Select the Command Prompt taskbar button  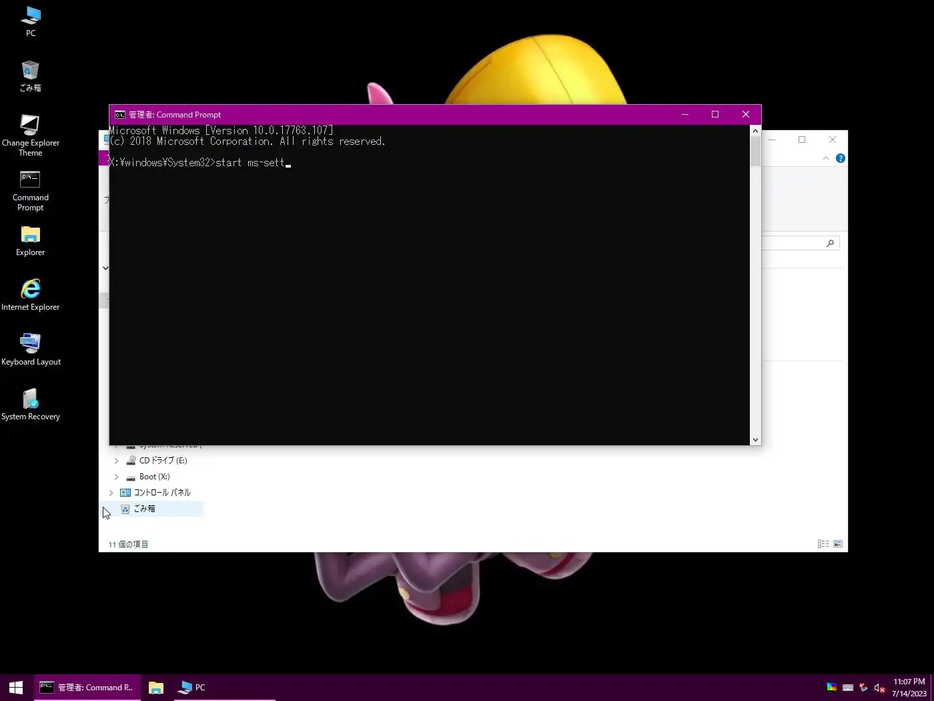point(87,688)
